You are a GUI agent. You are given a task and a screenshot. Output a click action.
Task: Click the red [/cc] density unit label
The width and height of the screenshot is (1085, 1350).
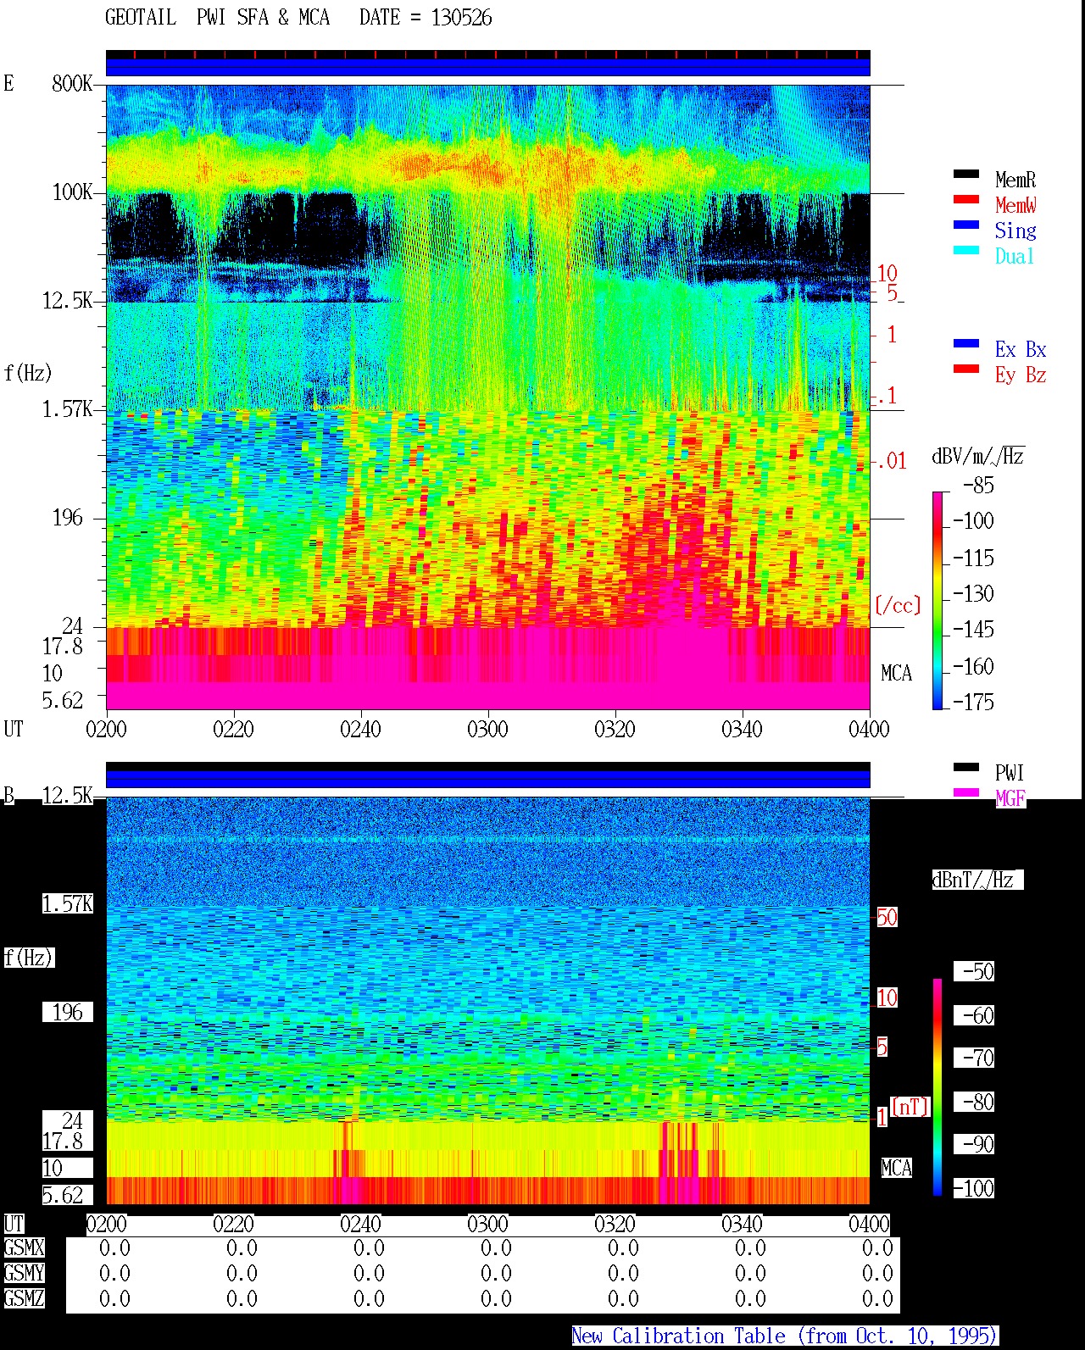[x=898, y=605]
